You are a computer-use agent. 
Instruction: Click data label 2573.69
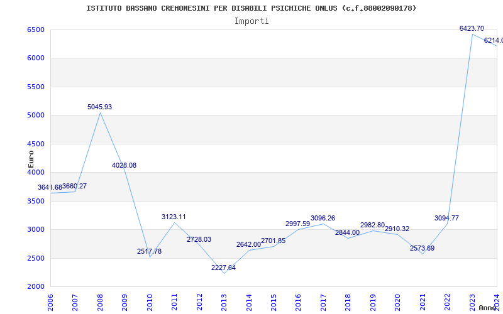(422, 248)
